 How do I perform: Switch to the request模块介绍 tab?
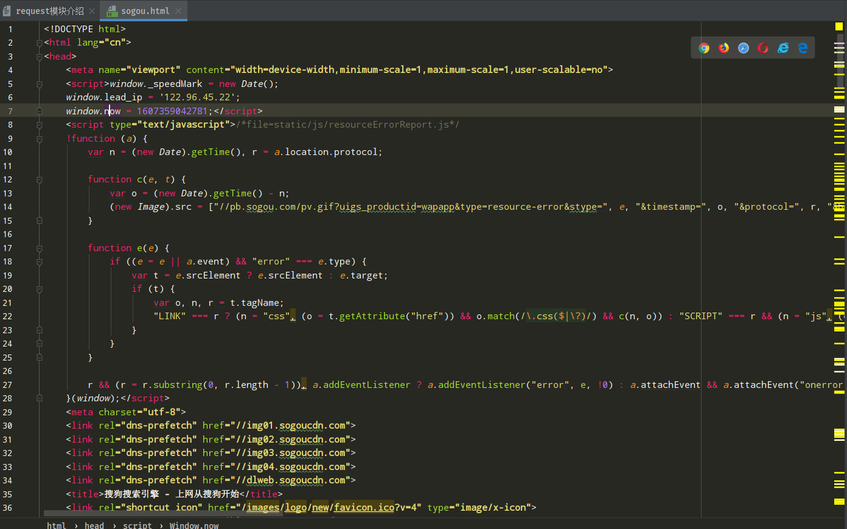pyautogui.click(x=49, y=11)
